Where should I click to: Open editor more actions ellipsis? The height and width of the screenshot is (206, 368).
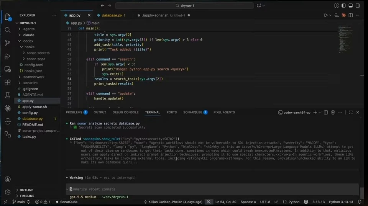[x=358, y=15]
